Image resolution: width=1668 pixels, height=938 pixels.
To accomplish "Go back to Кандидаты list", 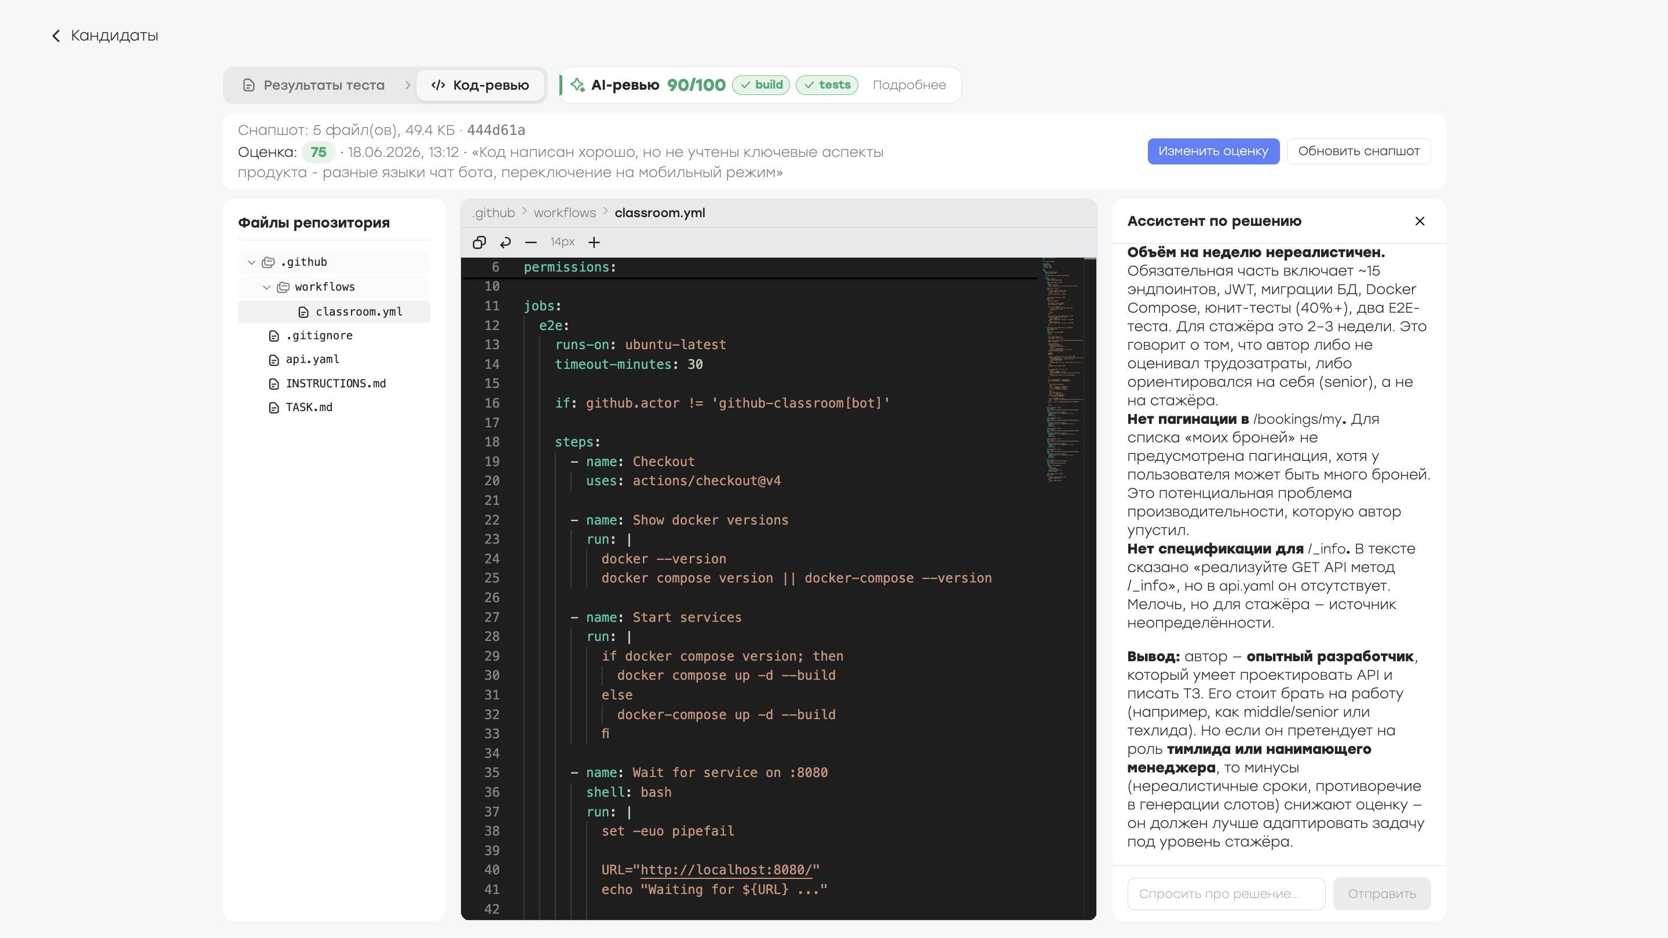I will point(105,35).
